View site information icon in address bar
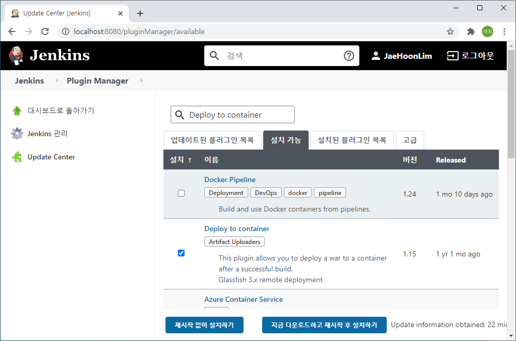 66,31
